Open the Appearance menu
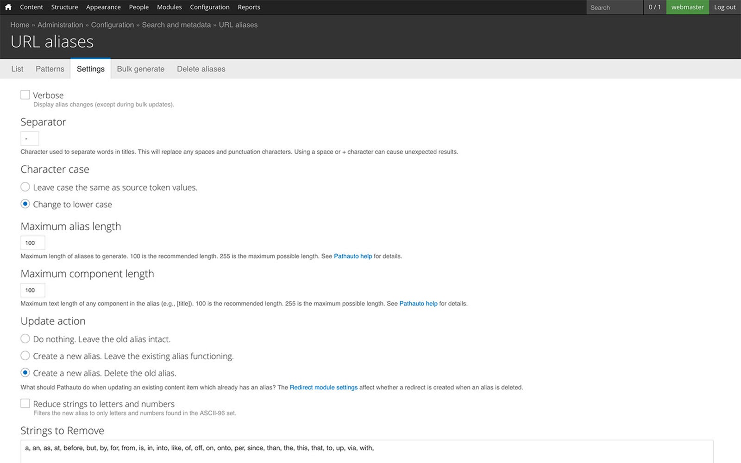This screenshot has height=463, width=741. (x=103, y=7)
